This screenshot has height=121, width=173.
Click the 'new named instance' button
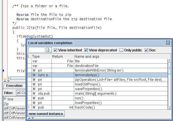pos(46,113)
